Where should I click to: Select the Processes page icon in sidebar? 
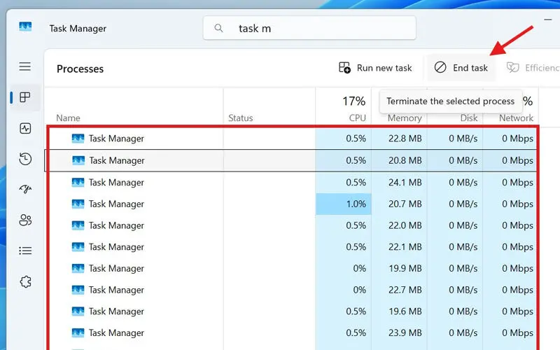tap(25, 97)
